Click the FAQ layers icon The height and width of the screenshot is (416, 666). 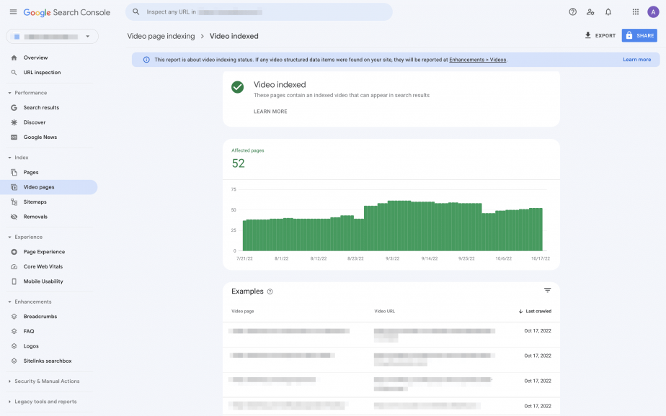tap(14, 332)
